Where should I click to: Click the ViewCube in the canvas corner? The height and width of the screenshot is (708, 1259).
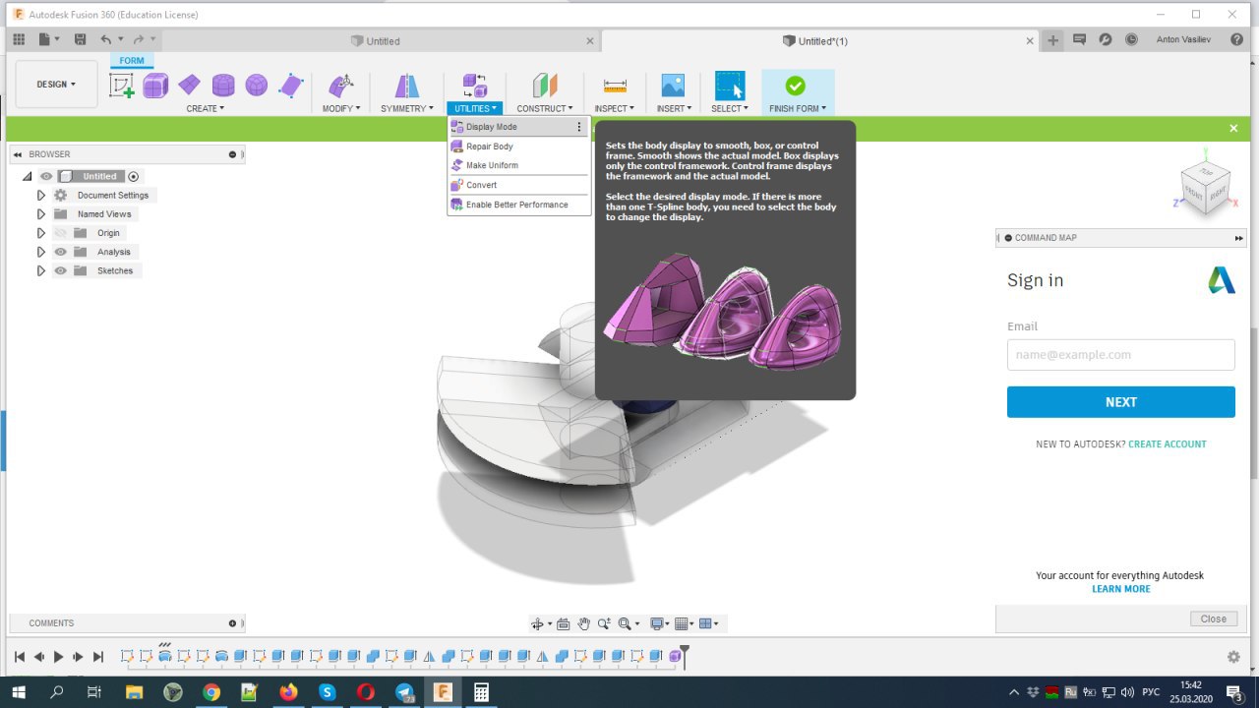tap(1204, 187)
